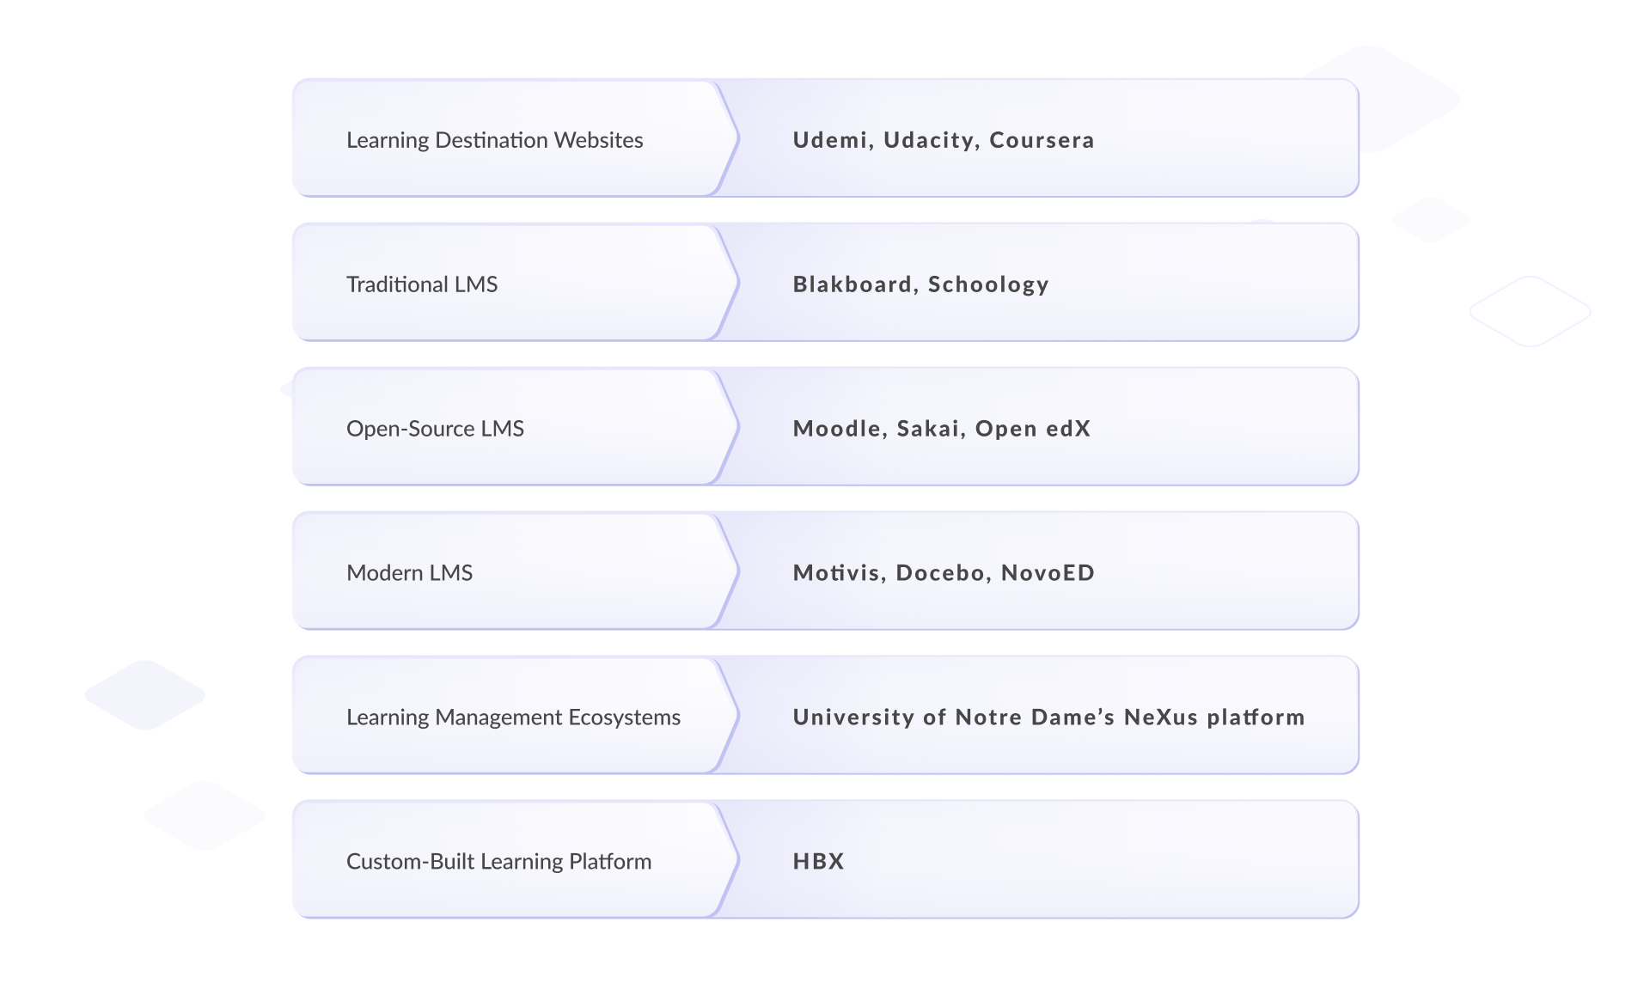Screen dimensions: 1650x983
Task: Click the Udemi, Udacity, Coursera text
Action: [944, 140]
